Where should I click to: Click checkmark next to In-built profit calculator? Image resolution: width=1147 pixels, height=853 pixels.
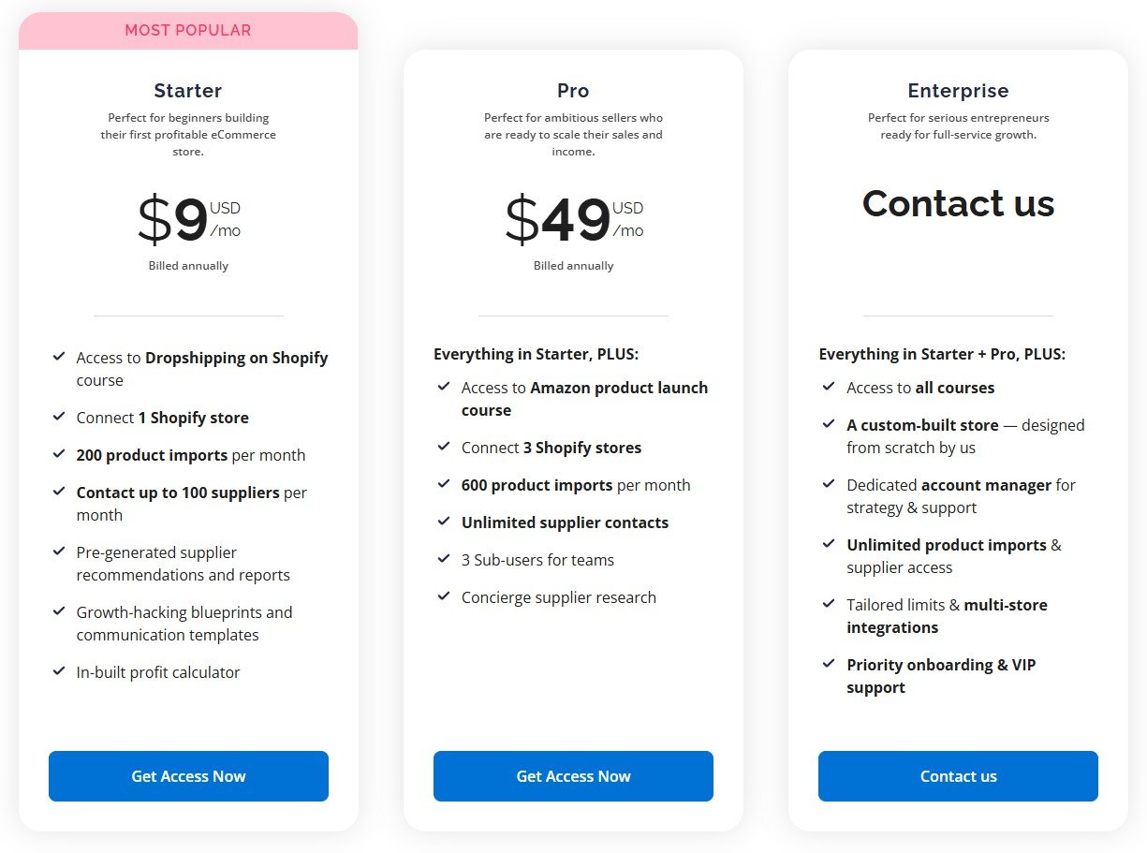tap(59, 671)
